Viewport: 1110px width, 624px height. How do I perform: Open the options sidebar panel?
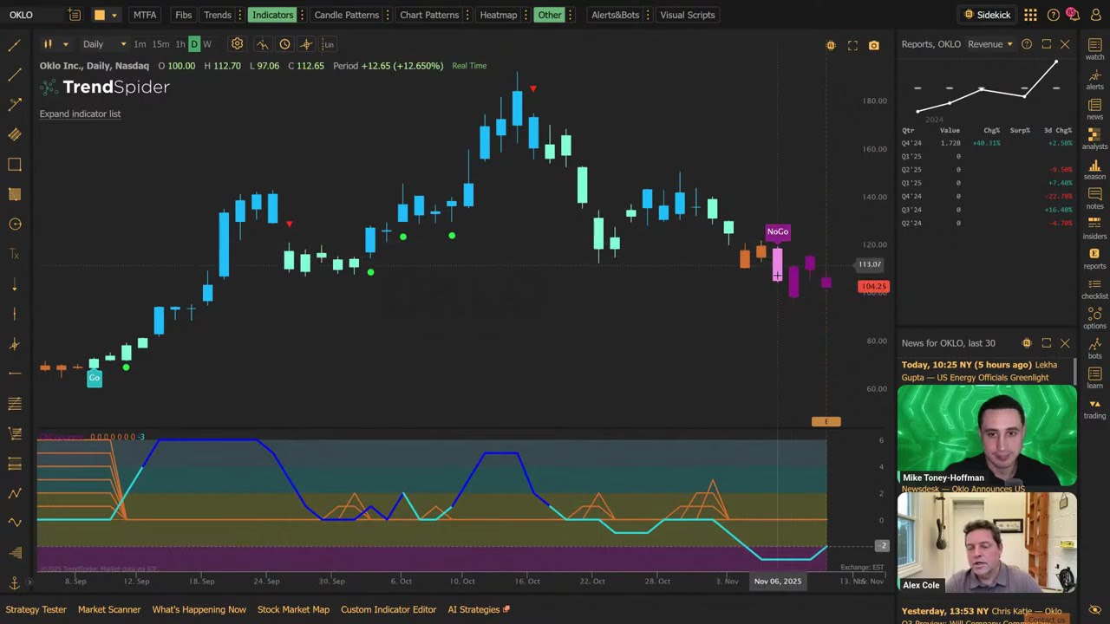pyautogui.click(x=1094, y=318)
